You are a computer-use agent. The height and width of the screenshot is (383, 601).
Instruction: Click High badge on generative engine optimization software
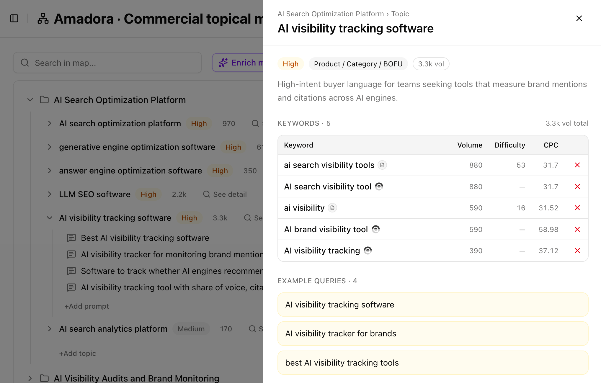(x=233, y=147)
